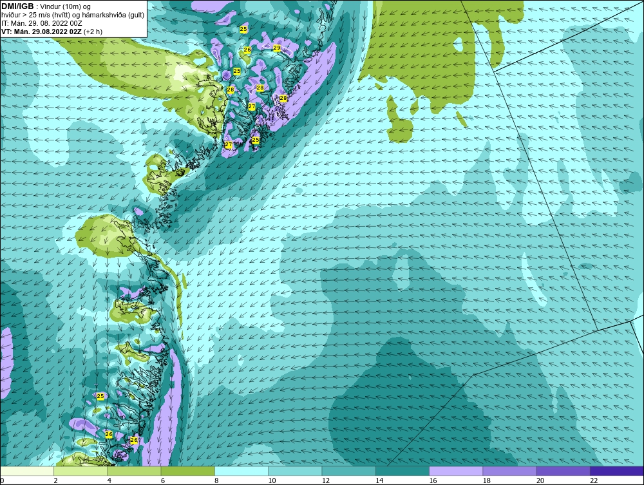The width and height of the screenshot is (644, 485).
Task: Select the 2–4 m/s light yellow-green legend swatch
Action: [80, 471]
